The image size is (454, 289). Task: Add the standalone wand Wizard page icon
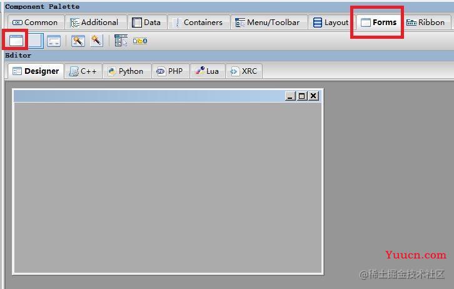pos(97,41)
